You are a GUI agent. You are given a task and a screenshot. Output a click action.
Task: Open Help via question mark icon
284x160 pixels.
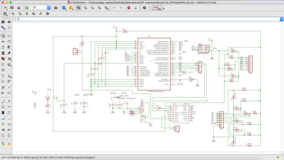[x=144, y=8]
